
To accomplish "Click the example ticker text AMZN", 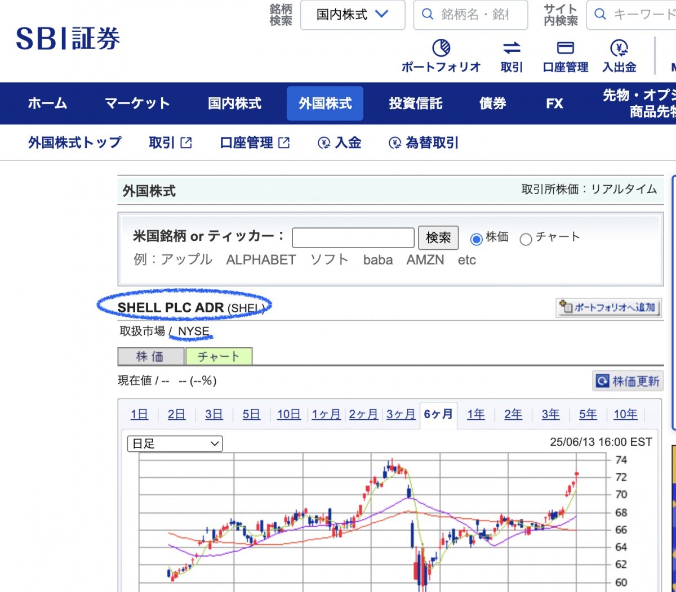I will coord(425,260).
